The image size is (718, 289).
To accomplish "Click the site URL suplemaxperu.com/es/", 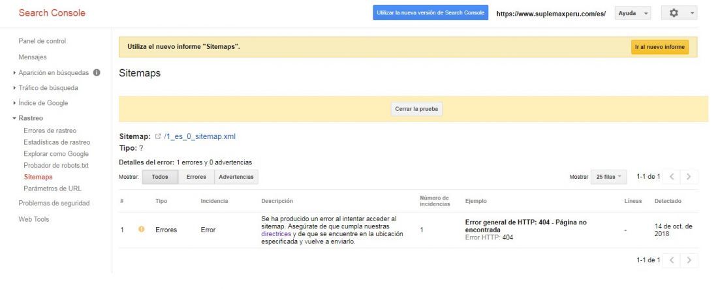I will tap(551, 14).
